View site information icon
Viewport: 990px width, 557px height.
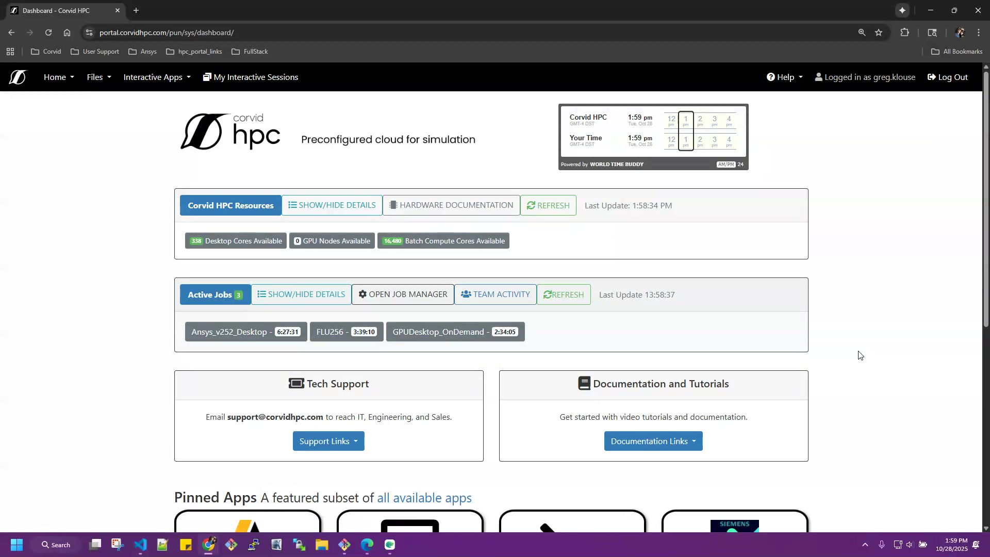click(89, 32)
